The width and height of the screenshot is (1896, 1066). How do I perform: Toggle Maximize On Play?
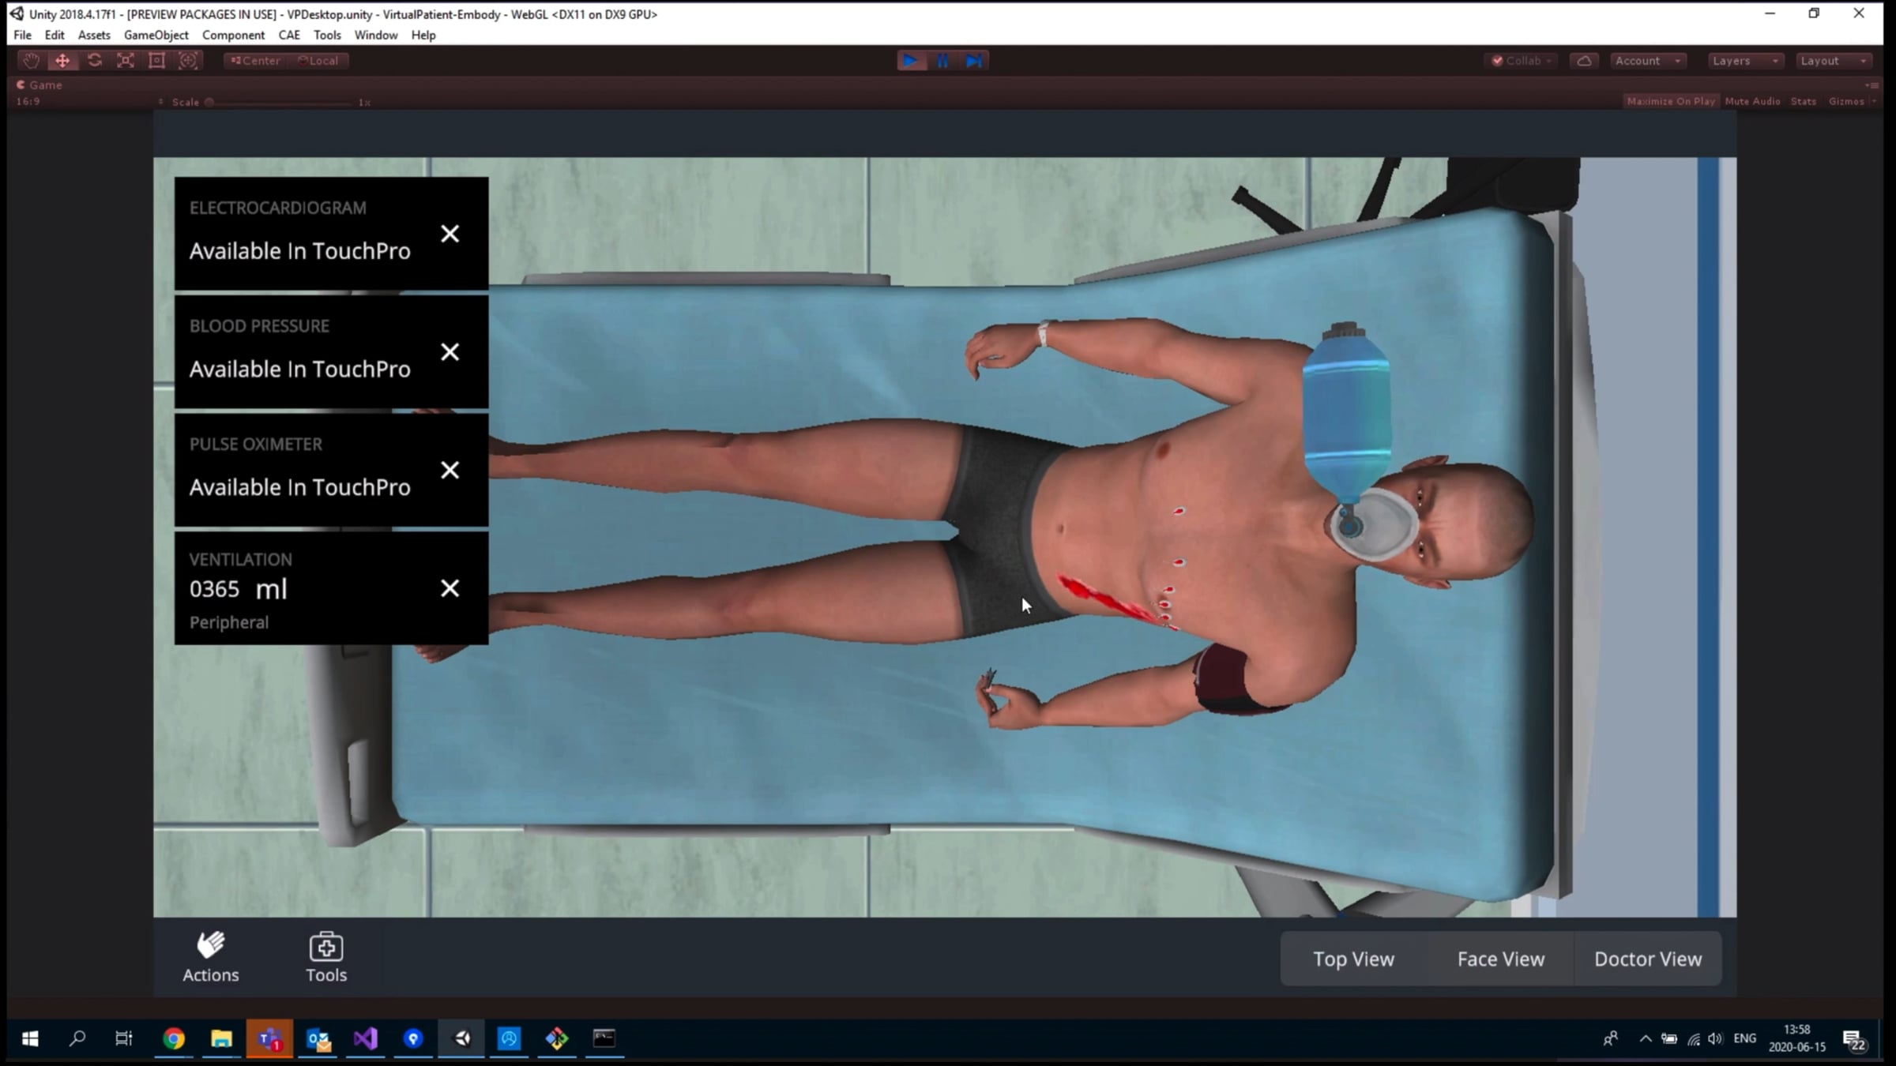click(x=1671, y=101)
